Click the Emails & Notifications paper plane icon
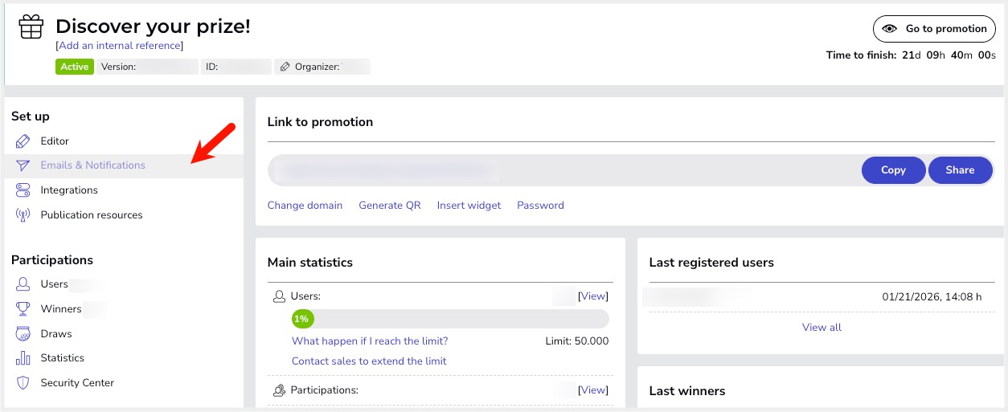The width and height of the screenshot is (1008, 412). point(23,165)
